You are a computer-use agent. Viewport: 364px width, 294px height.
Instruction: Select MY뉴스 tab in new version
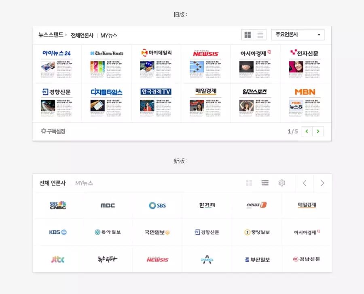point(84,183)
